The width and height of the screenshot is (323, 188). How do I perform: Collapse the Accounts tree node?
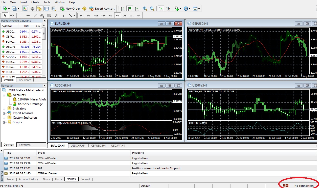[4, 95]
